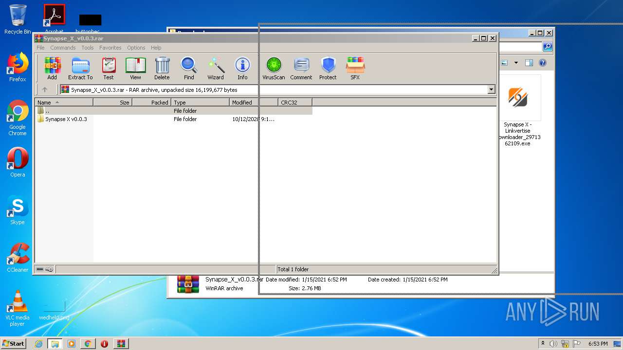Screen dimensions: 623x350
Task: Open the Find tool
Action: point(189,69)
